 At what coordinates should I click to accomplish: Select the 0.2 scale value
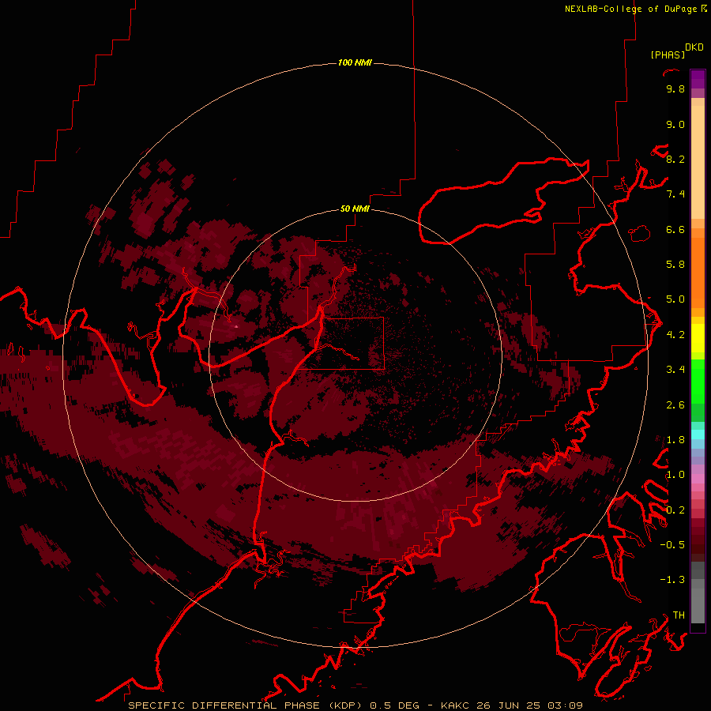pyautogui.click(x=675, y=510)
